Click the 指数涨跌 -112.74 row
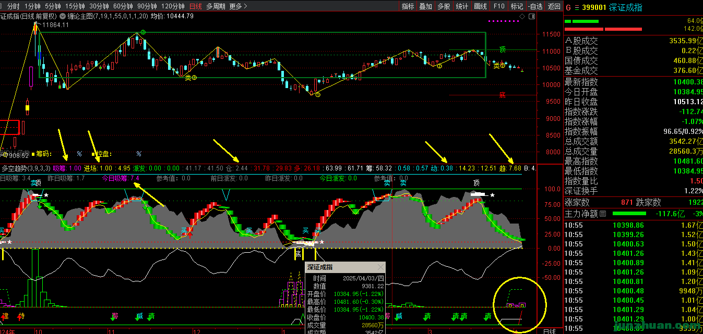Screen dimensions: 703x334 (x=633, y=112)
